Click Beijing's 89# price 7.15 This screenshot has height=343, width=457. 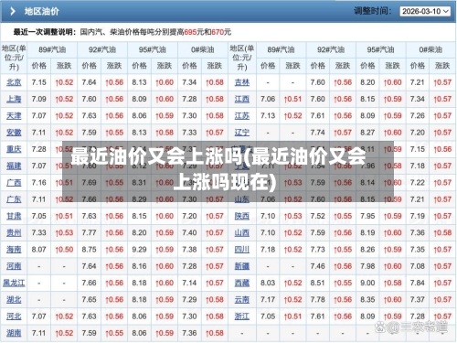38,82
